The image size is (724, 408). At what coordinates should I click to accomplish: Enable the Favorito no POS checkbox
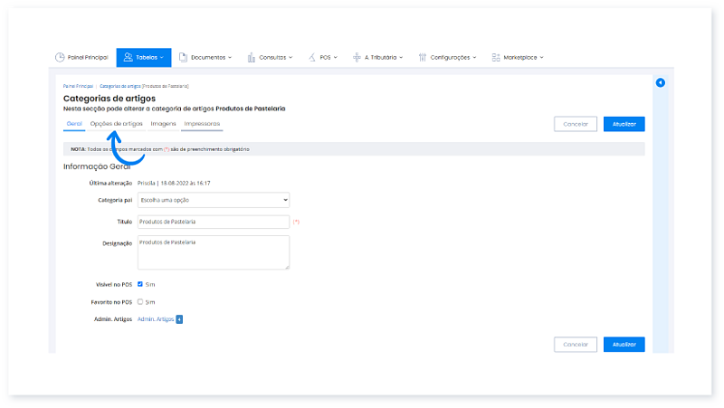(x=140, y=301)
